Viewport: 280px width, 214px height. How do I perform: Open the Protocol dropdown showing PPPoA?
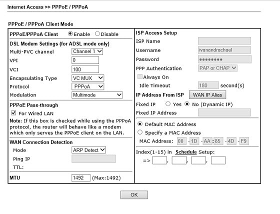pyautogui.click(x=87, y=86)
